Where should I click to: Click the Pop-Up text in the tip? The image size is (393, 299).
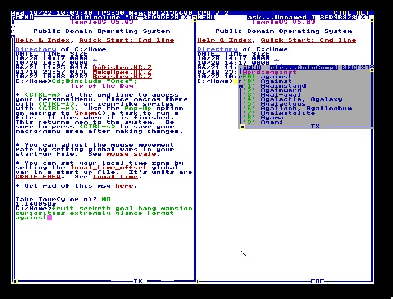coord(138,109)
